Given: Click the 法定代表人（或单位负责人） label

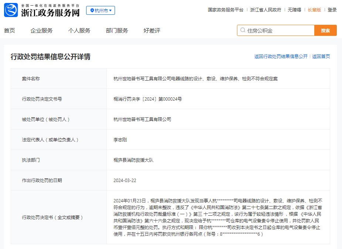Looking at the screenshot, I should 50,139.
